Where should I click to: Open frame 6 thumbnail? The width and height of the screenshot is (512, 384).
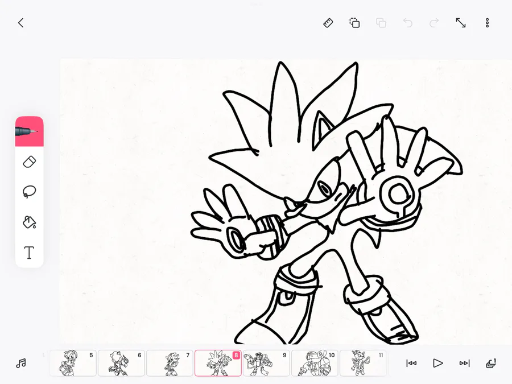(x=121, y=363)
